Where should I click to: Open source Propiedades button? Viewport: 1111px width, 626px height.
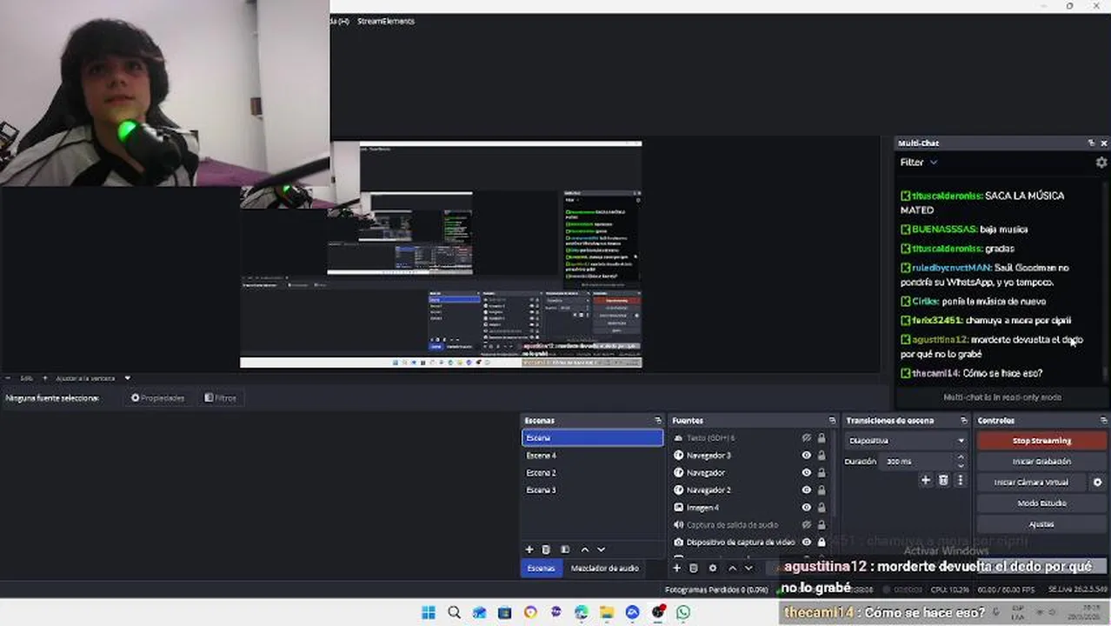click(157, 398)
